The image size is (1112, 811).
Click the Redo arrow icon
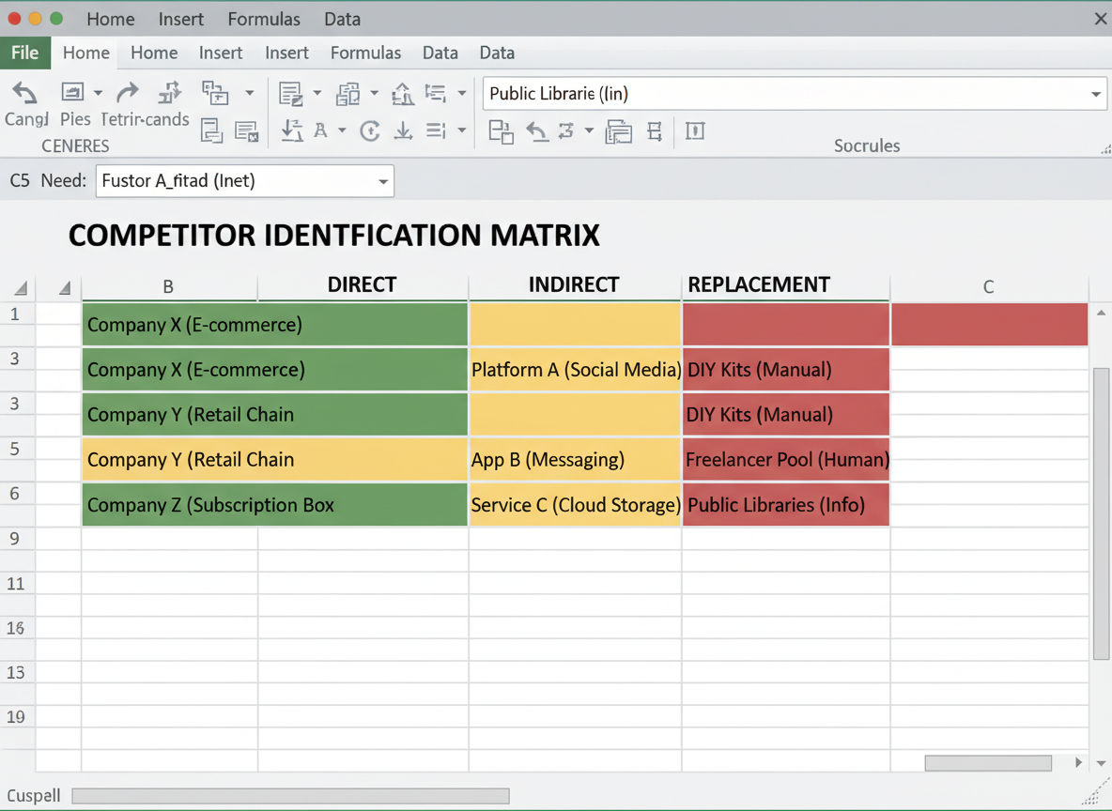[x=129, y=92]
